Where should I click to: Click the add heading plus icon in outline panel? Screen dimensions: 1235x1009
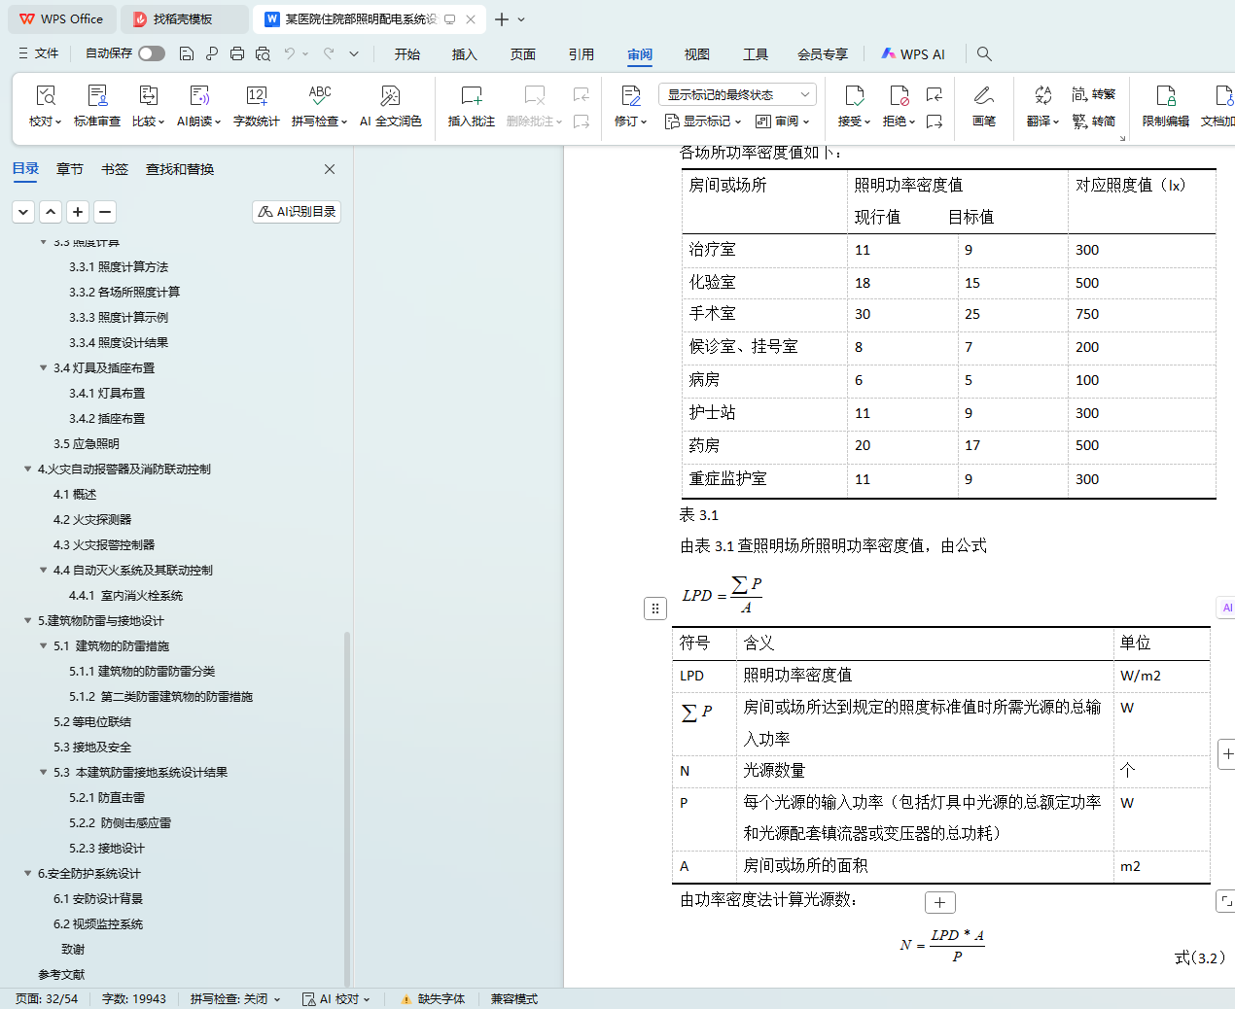pos(78,211)
